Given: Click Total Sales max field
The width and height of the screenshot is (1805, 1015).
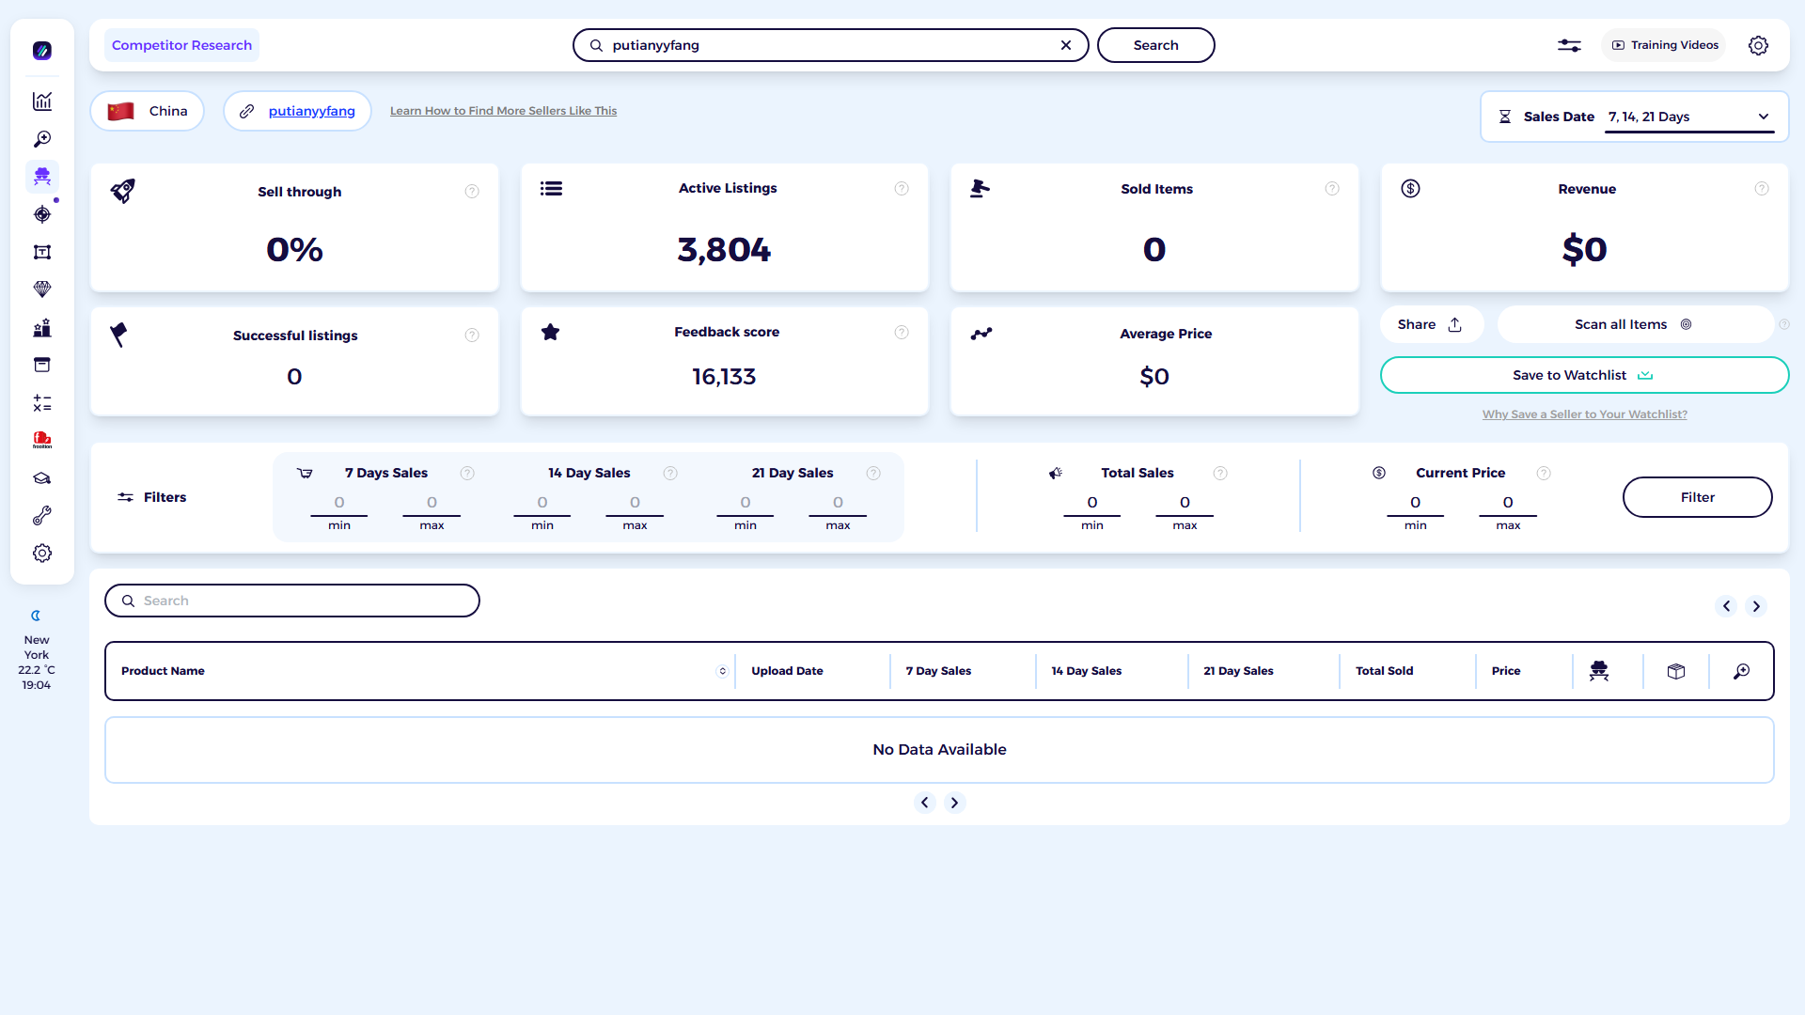Looking at the screenshot, I should 1185,504.
